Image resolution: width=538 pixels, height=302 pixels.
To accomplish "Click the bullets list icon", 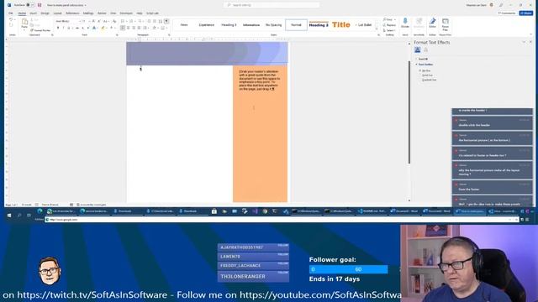I will [123, 21].
